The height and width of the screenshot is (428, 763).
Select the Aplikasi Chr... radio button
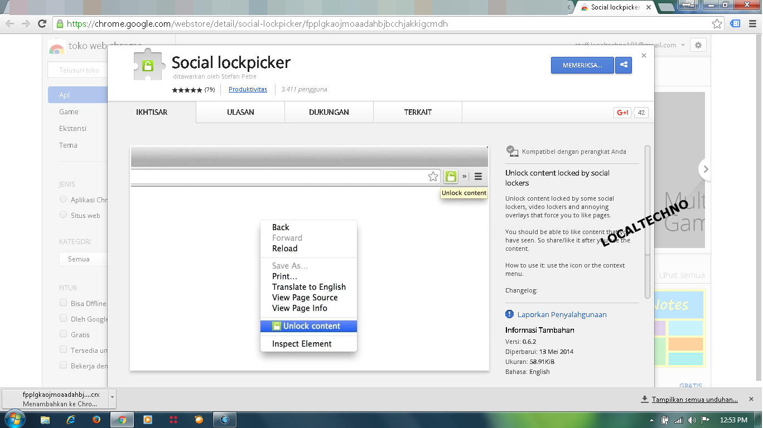tap(64, 200)
